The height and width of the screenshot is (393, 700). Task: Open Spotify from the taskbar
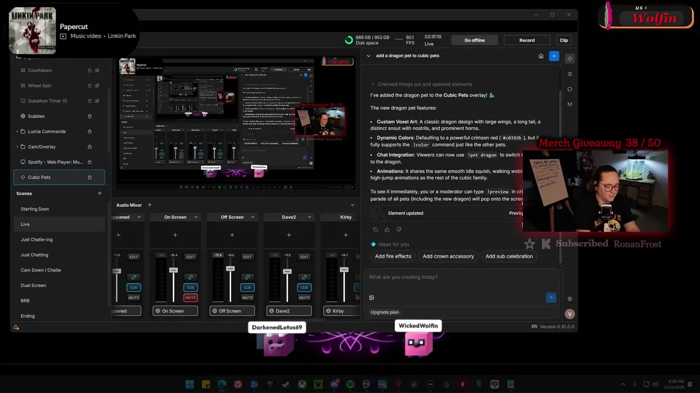(350, 384)
